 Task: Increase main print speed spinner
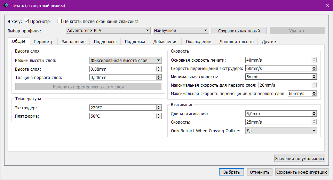click(314, 58)
